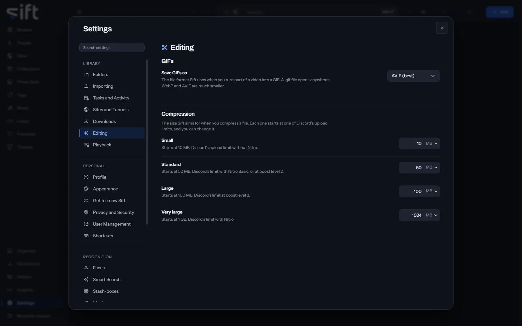This screenshot has width=522, height=326.
Task: Select Stash-boxes in the sidebar
Action: point(112,291)
